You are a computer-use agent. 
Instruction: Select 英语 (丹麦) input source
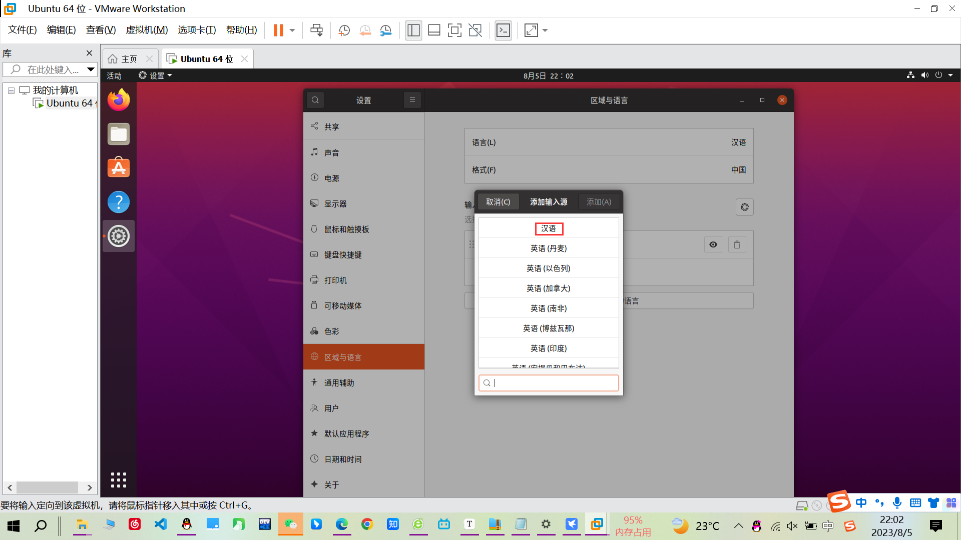[x=549, y=248]
